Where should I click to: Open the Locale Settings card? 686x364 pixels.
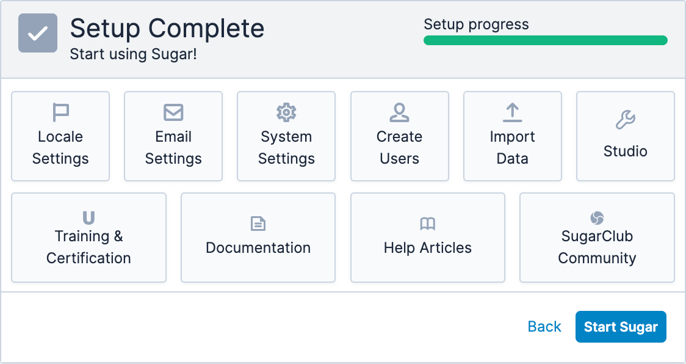pyautogui.click(x=60, y=136)
